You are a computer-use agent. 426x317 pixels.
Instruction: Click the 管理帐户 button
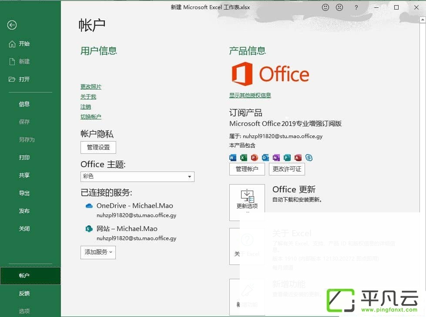tap(247, 169)
